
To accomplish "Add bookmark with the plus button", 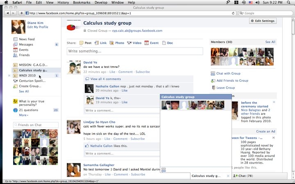I will [21, 13].
